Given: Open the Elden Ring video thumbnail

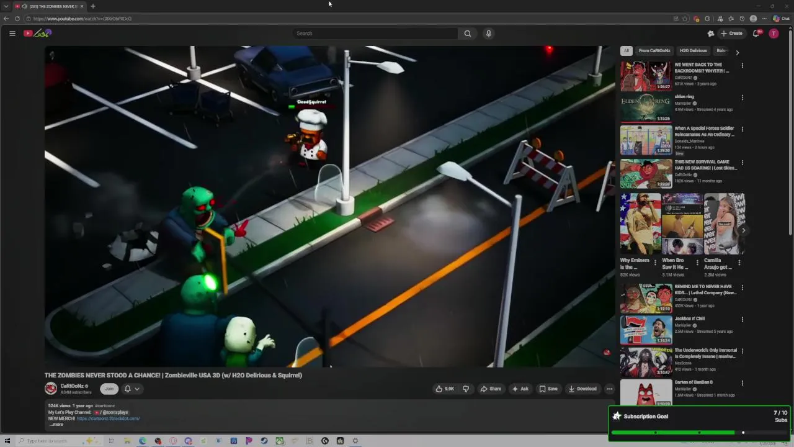Looking at the screenshot, I should (646, 107).
